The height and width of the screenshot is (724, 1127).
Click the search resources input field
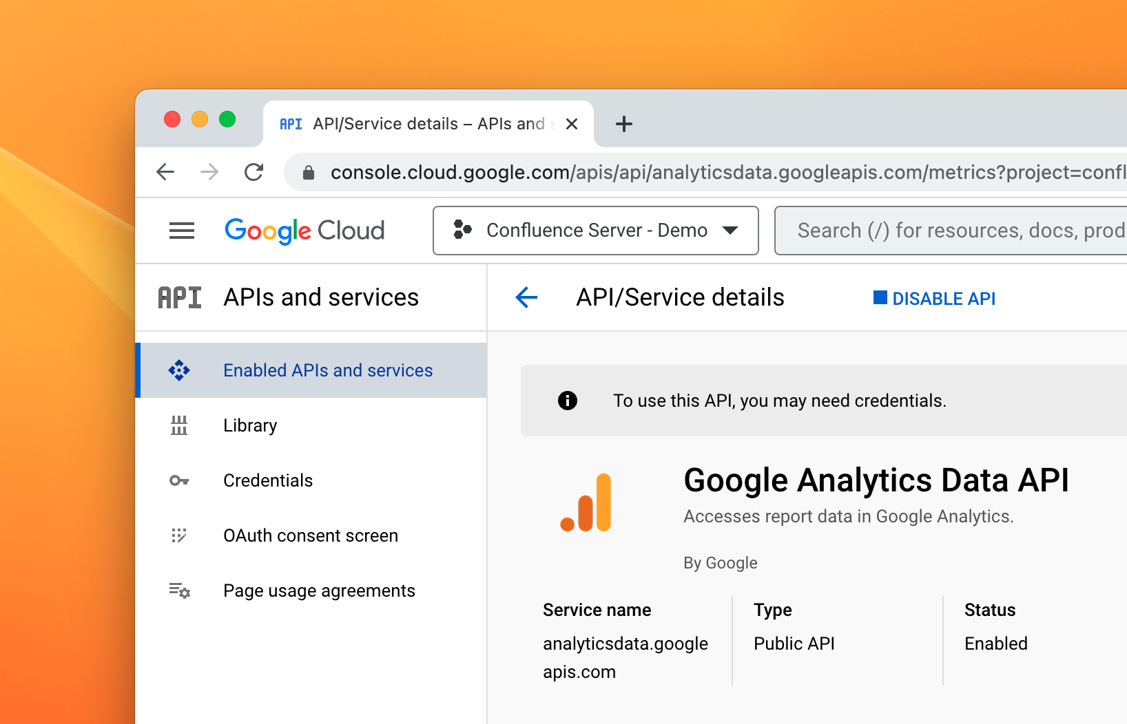958,231
